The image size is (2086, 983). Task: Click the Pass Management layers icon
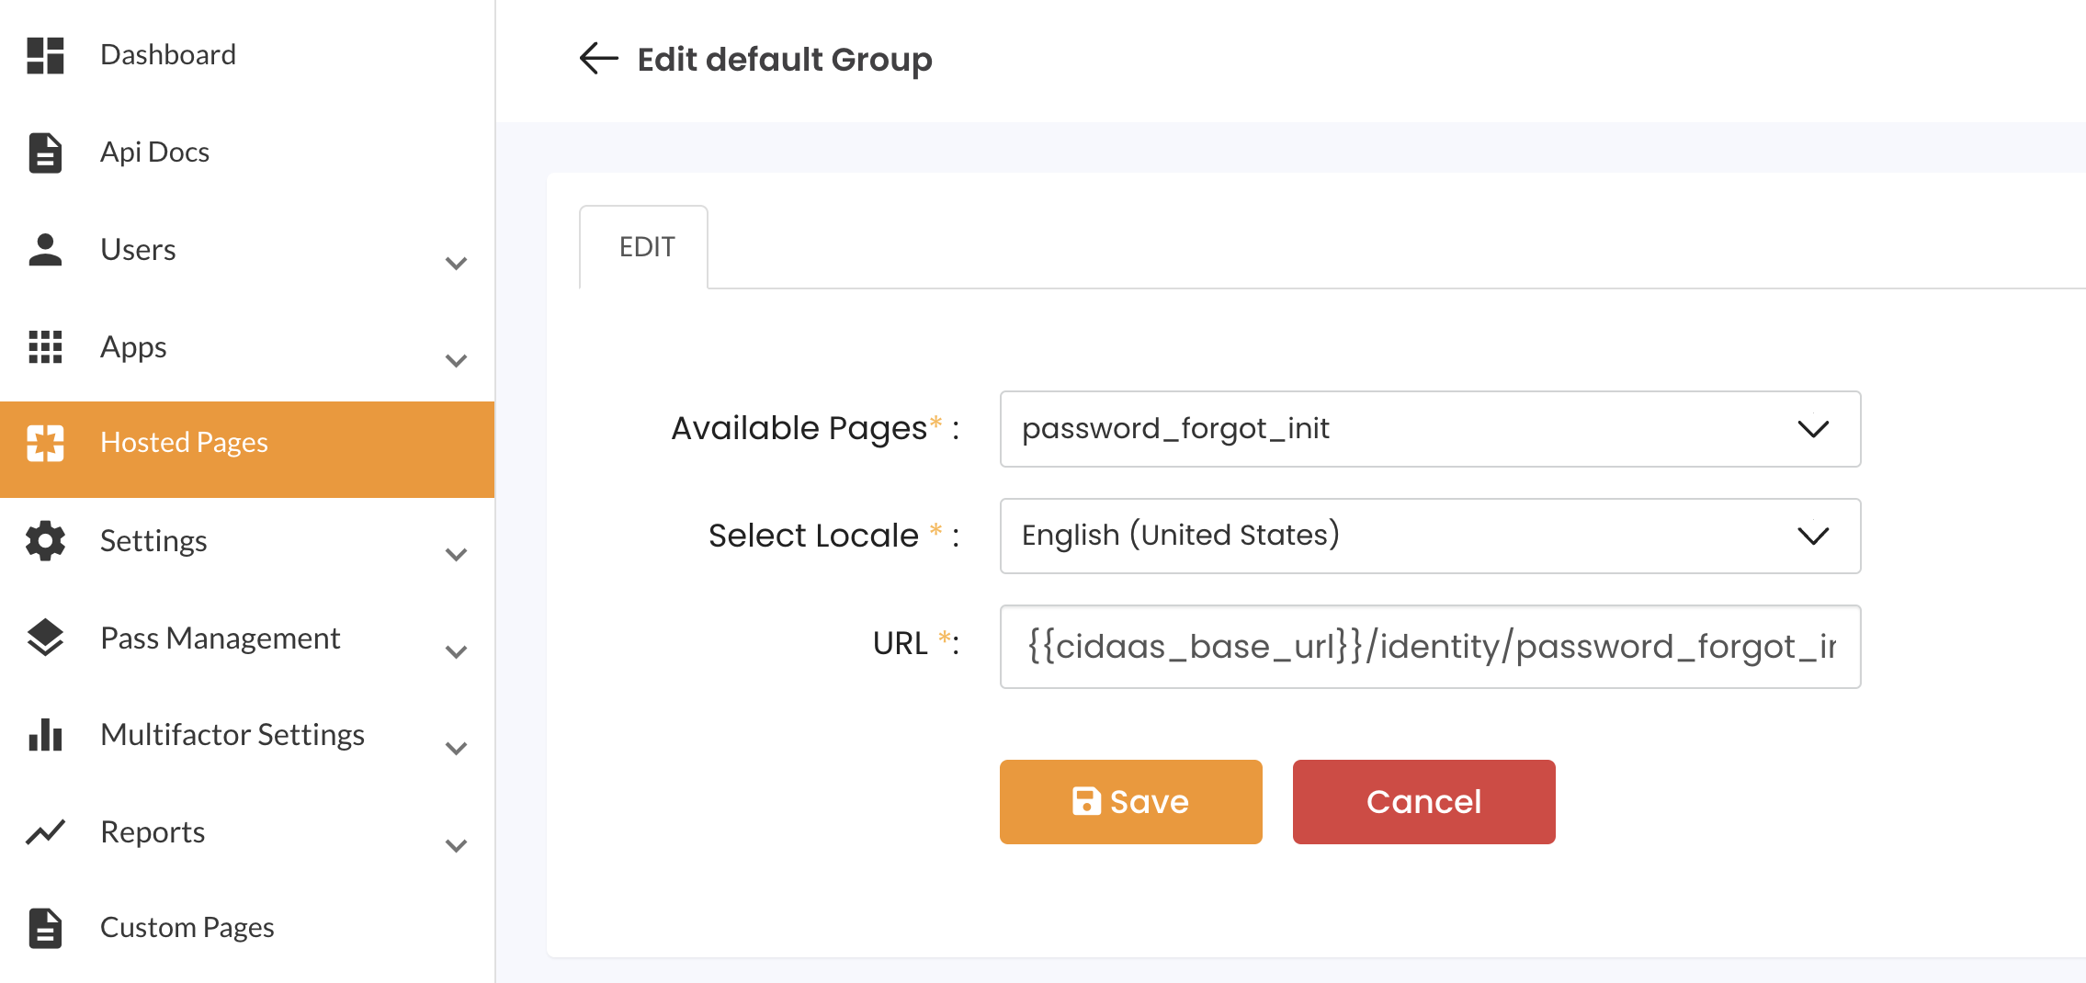tap(45, 638)
